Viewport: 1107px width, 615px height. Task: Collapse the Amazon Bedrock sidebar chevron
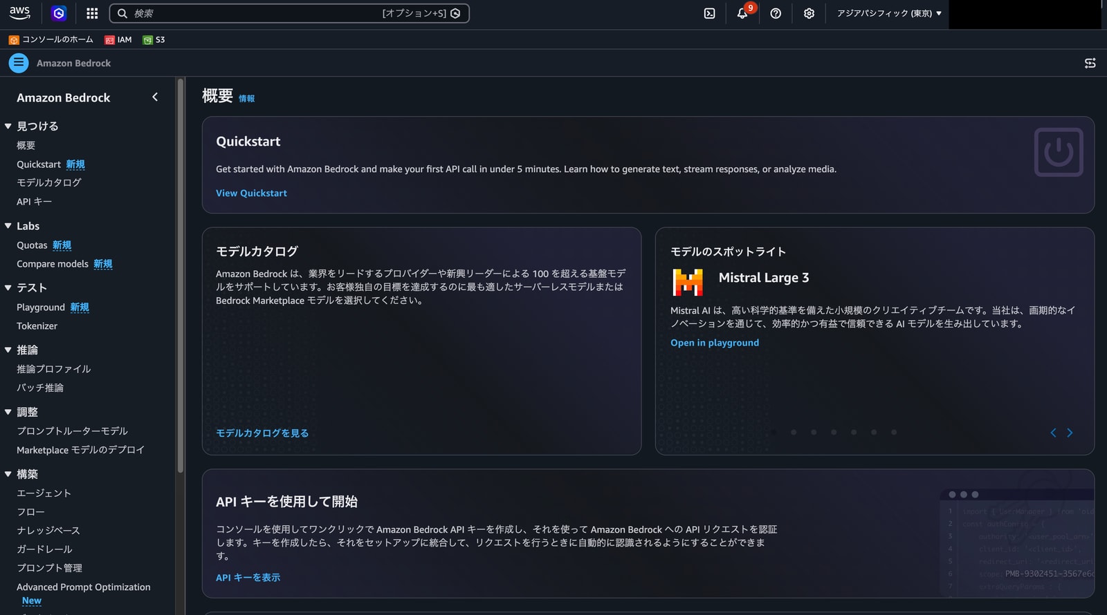coord(155,97)
